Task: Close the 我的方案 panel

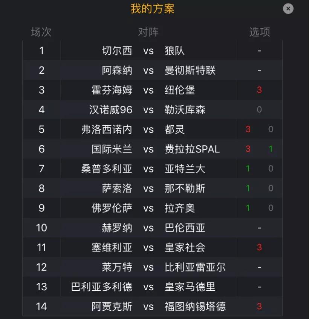Action: click(x=288, y=9)
